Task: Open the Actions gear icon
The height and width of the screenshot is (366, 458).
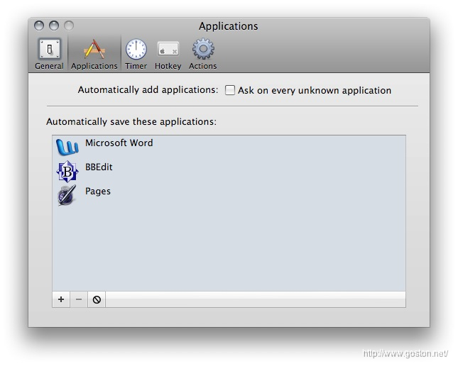Action: point(203,50)
